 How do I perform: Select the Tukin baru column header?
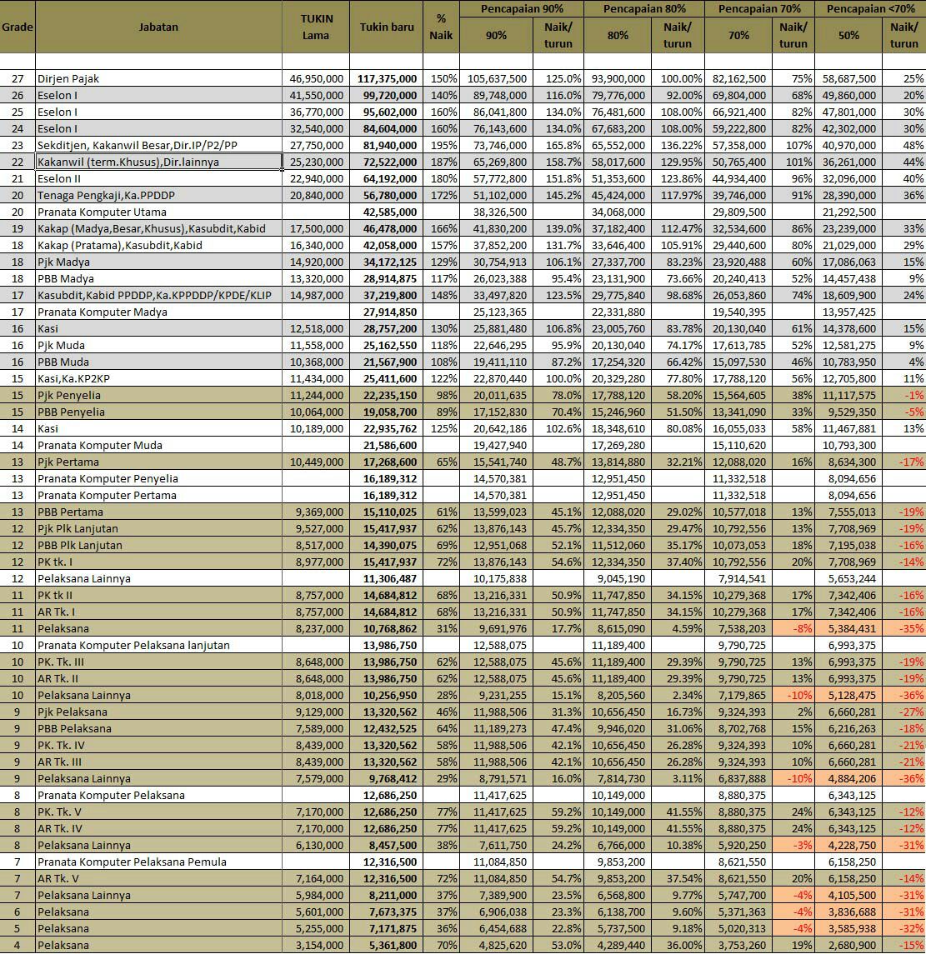click(x=387, y=27)
